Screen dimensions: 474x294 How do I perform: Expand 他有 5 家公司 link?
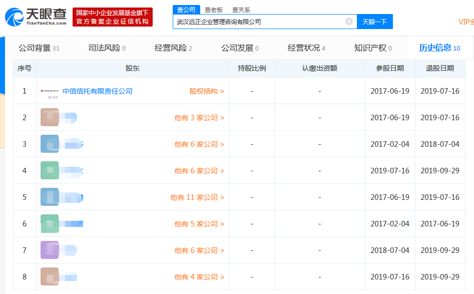click(199, 224)
